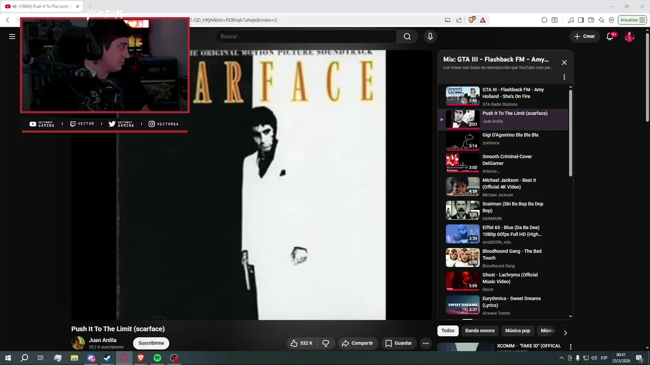This screenshot has width=650, height=365.
Task: Go back with the browser back arrow
Action: [8, 20]
